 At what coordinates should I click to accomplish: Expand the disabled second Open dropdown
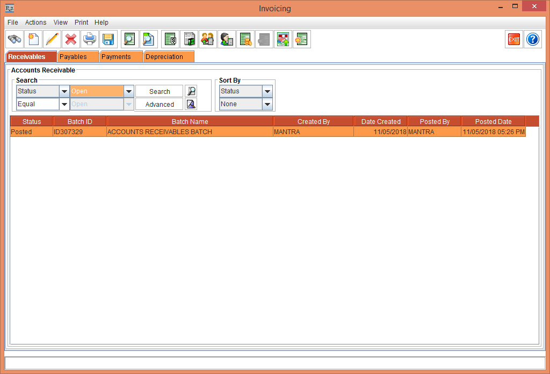pyautogui.click(x=129, y=104)
